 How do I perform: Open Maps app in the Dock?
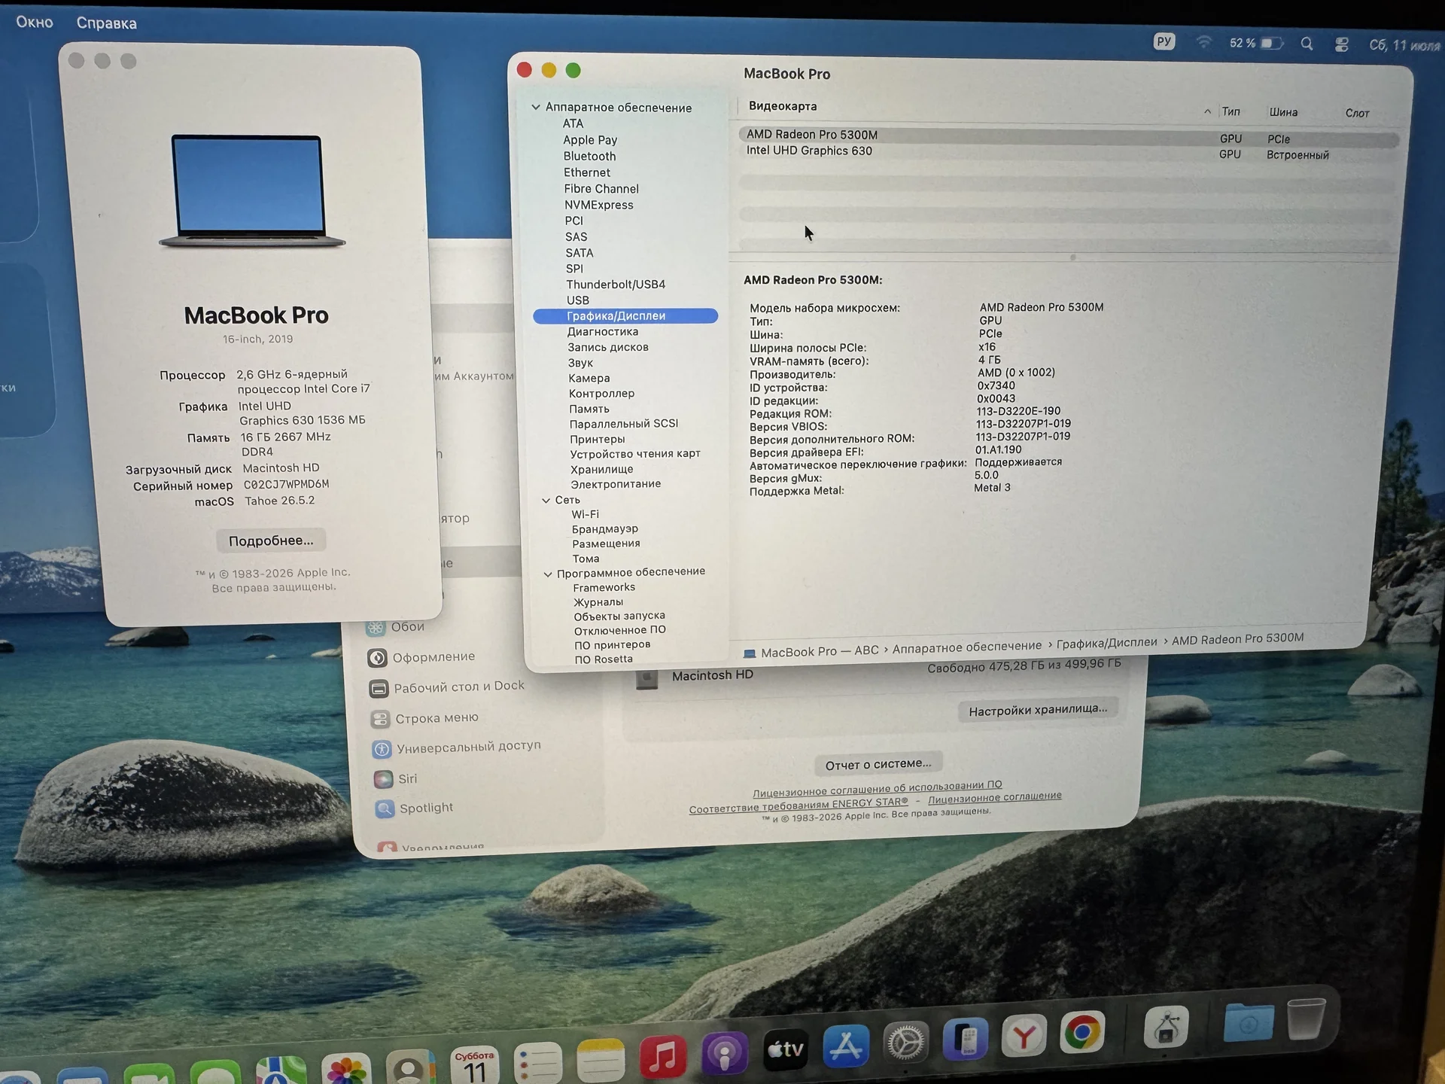[281, 1071]
